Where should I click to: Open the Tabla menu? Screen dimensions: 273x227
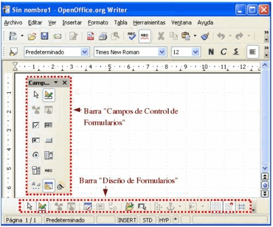tap(121, 22)
